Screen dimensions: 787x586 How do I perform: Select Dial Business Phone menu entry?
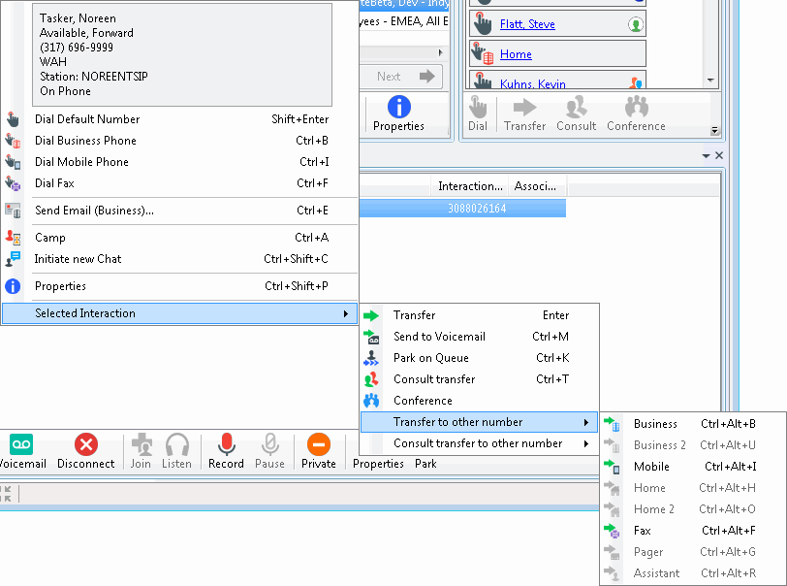[85, 141]
